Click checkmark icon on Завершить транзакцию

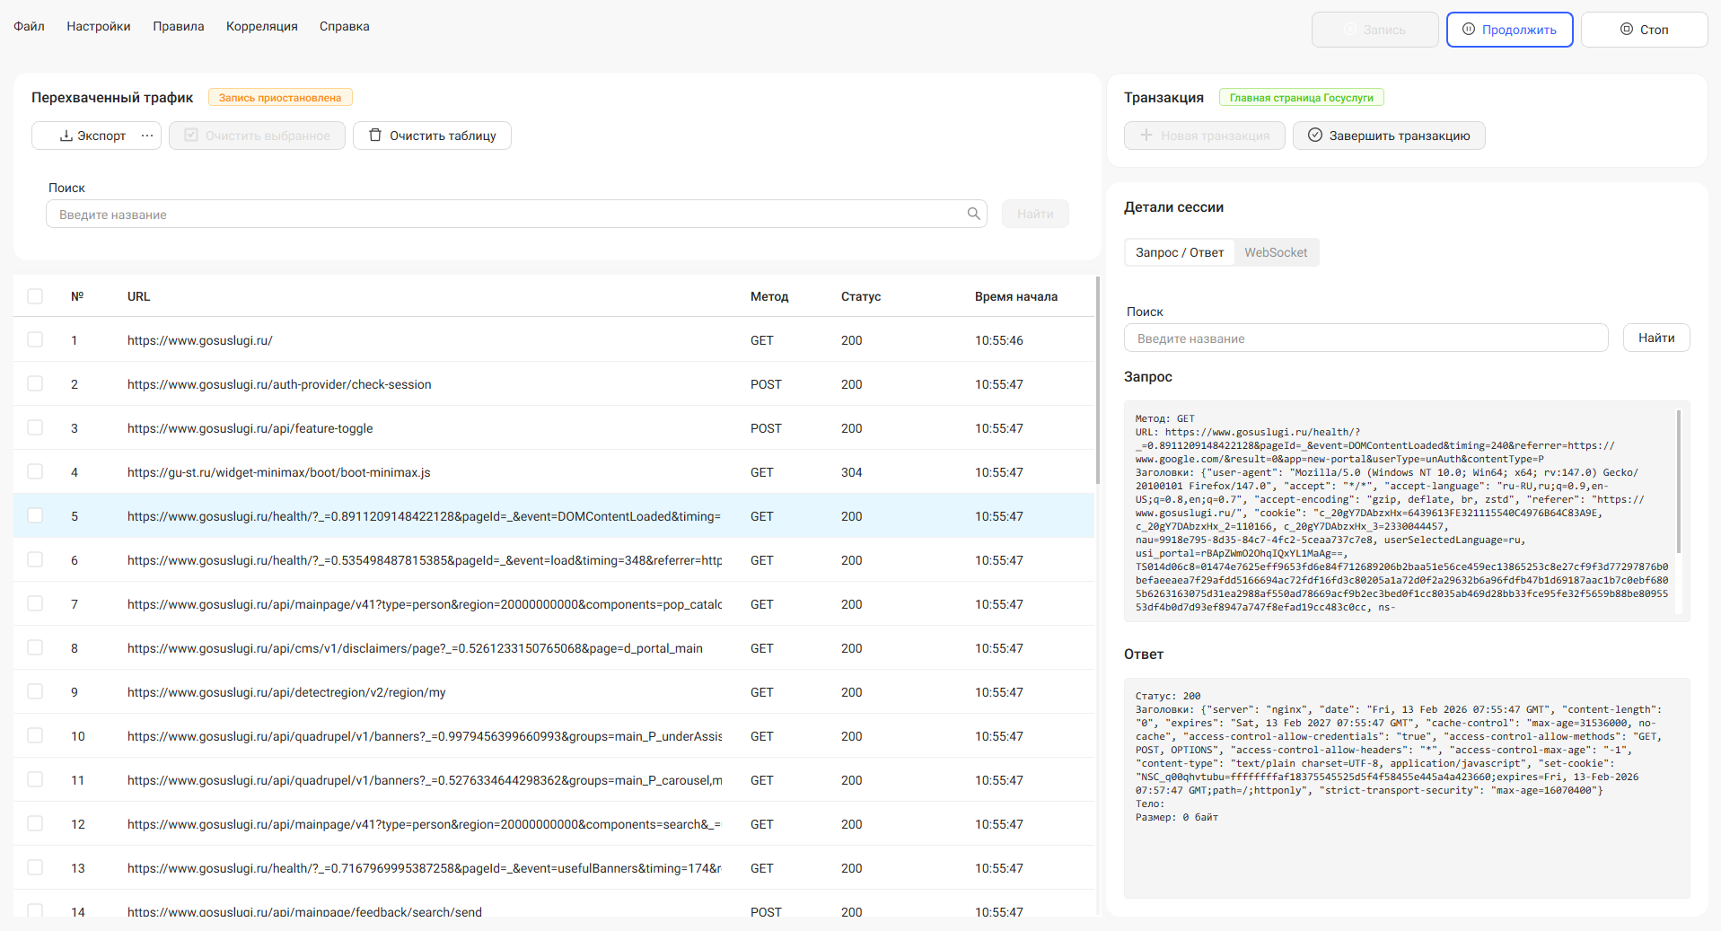[1315, 136]
